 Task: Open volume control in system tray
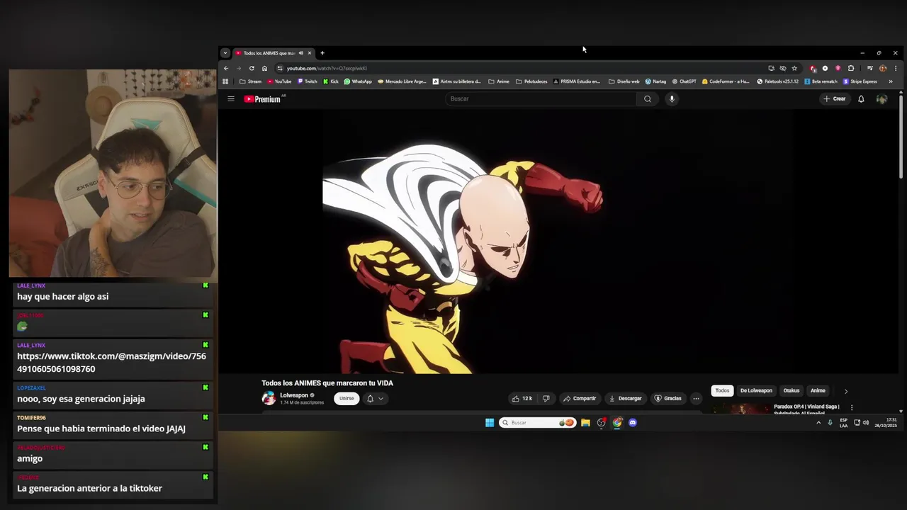[x=866, y=423]
